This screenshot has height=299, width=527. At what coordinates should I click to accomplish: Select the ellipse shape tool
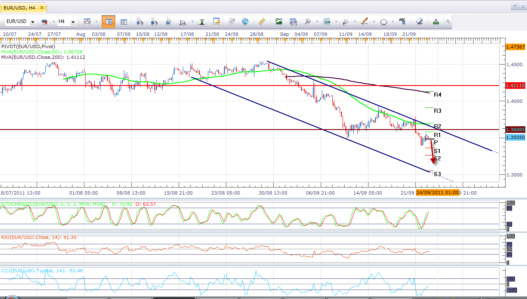[384, 21]
